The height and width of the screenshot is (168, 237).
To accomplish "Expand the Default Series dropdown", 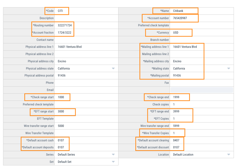I will click(x=113, y=154).
